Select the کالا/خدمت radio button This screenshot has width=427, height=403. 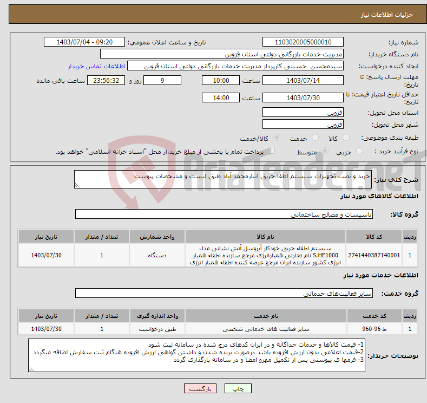(277, 138)
